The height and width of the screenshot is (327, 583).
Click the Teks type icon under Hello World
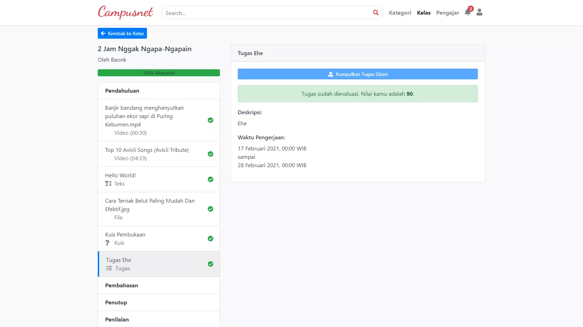click(x=108, y=184)
